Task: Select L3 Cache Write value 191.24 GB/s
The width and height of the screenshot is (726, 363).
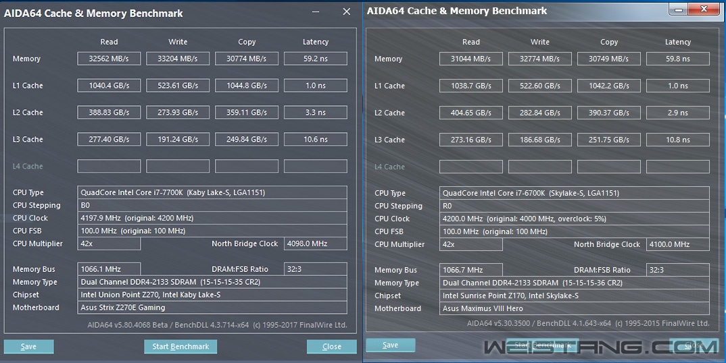Action: (x=178, y=139)
